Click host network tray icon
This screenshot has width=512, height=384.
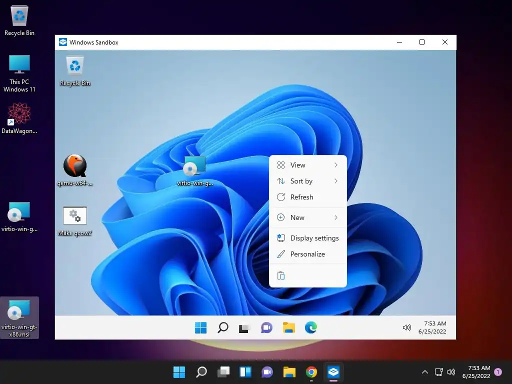pyautogui.click(x=438, y=372)
